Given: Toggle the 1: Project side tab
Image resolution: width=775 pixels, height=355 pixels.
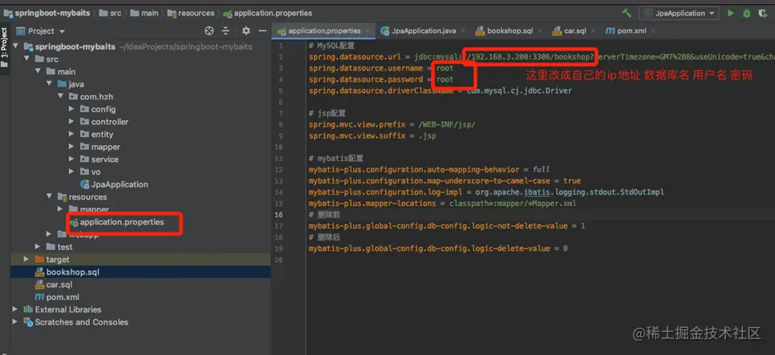Looking at the screenshot, I should pos(5,47).
